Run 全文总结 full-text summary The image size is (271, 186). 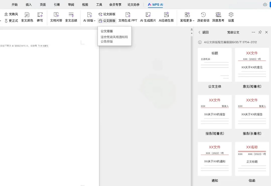click(71, 17)
